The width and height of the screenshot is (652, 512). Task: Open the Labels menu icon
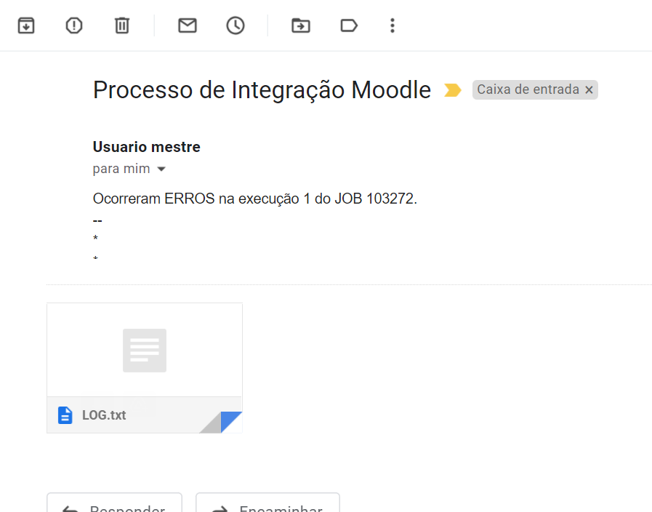click(349, 25)
